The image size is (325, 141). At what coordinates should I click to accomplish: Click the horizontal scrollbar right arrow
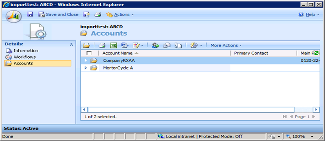(x=316, y=109)
